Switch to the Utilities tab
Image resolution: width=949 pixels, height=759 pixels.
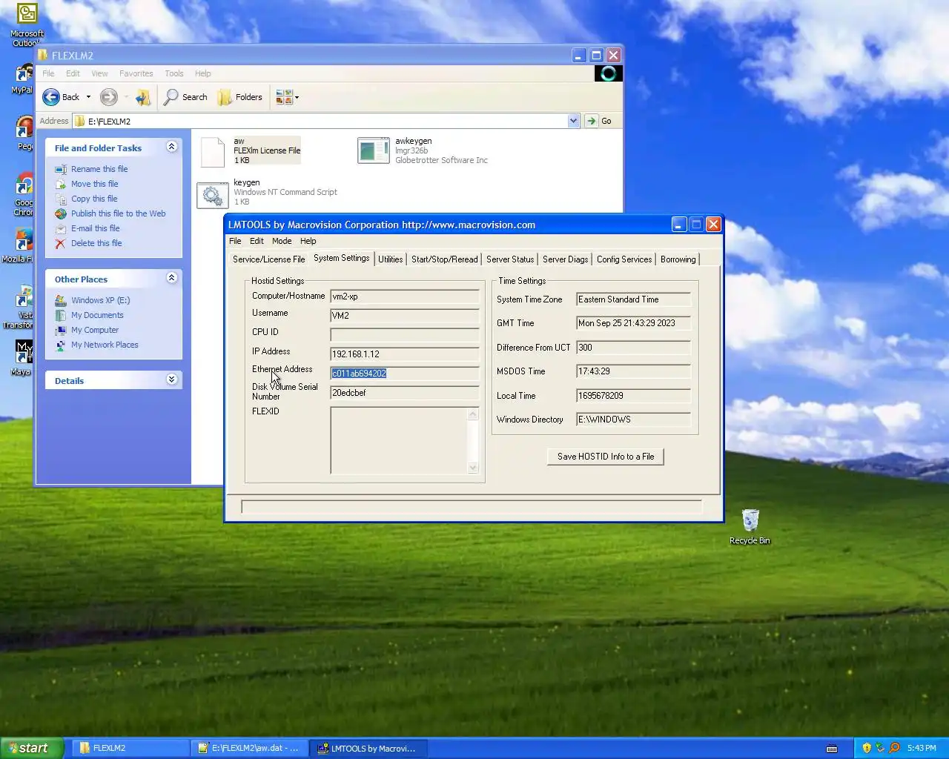(x=391, y=259)
